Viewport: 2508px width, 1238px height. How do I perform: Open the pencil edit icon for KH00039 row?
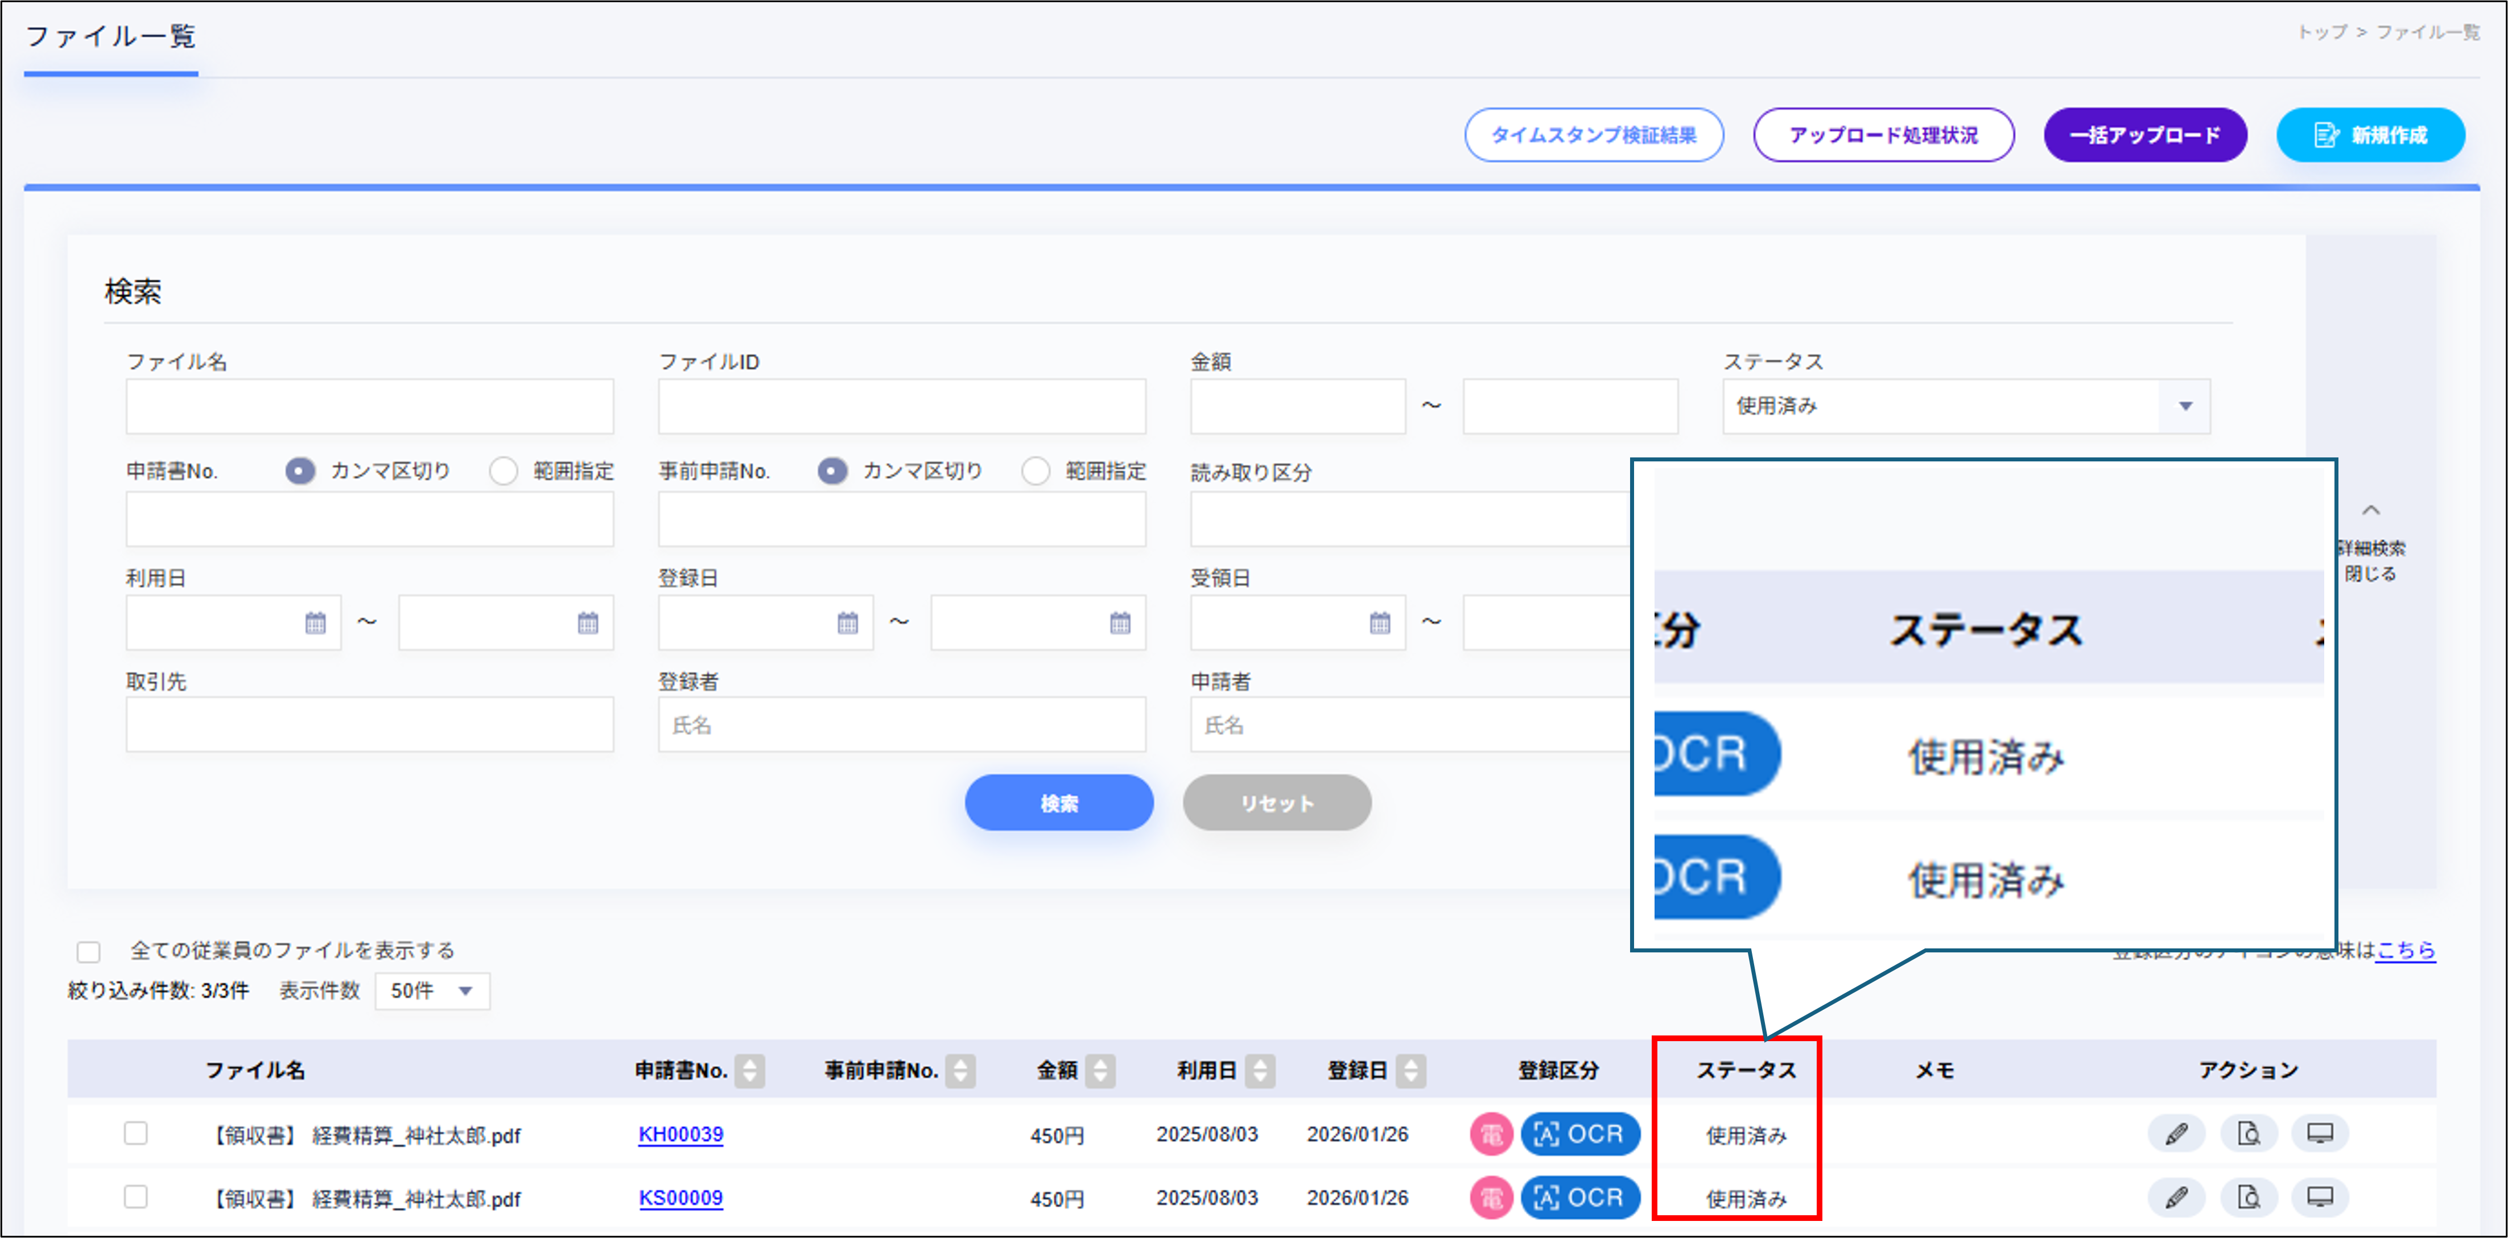[2177, 1132]
